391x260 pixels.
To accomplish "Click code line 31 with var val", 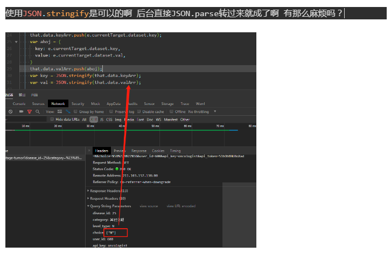I will 85,82.
